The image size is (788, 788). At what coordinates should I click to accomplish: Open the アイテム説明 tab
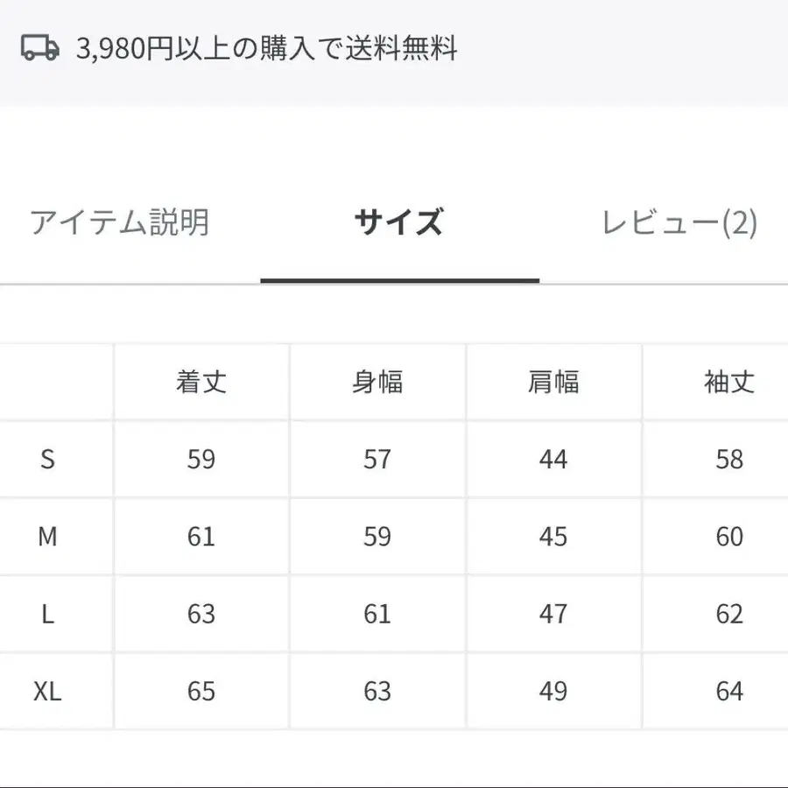point(120,223)
